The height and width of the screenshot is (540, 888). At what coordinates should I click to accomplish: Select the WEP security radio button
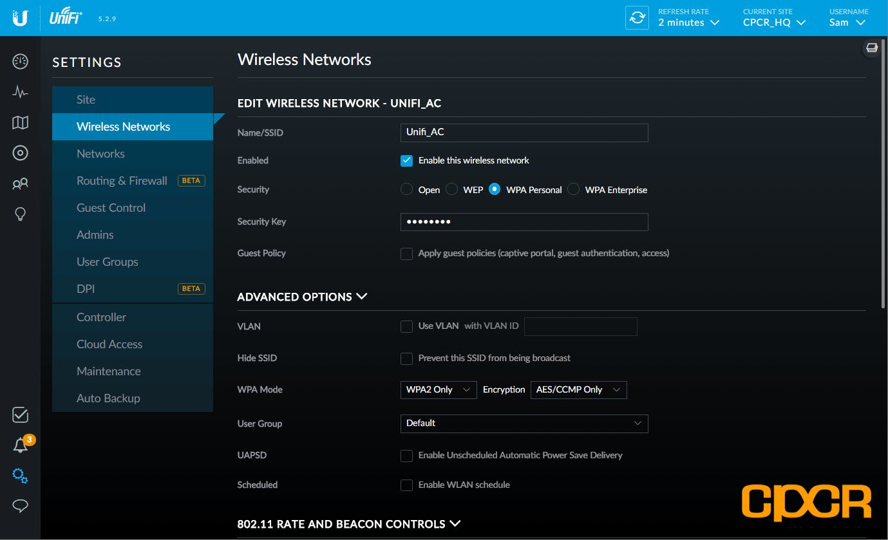click(x=451, y=189)
